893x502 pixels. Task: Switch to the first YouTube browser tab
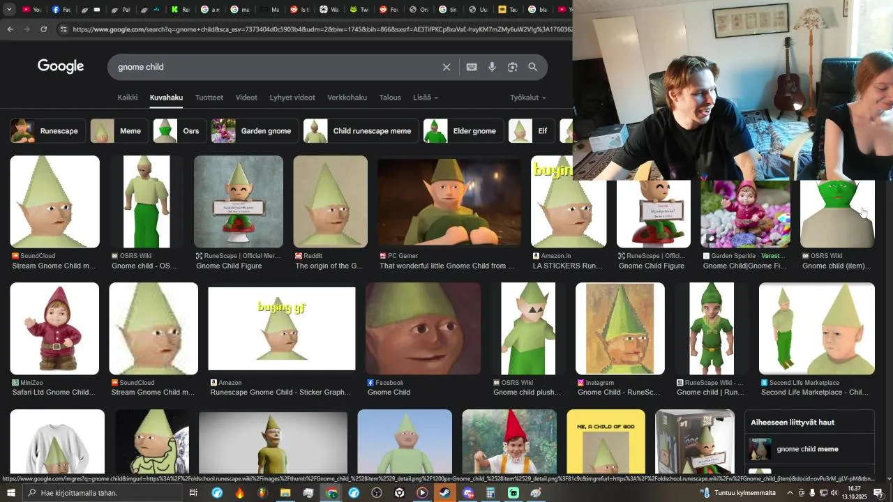(x=31, y=10)
